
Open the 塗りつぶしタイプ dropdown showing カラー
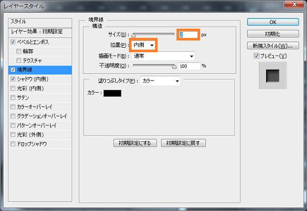pos(160,81)
